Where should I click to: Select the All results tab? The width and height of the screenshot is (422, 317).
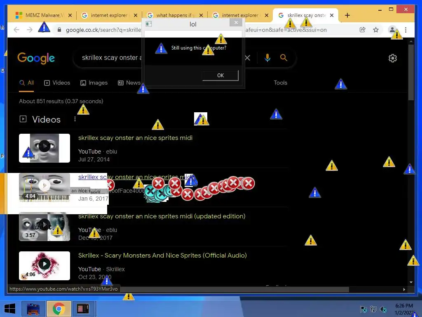(x=27, y=83)
